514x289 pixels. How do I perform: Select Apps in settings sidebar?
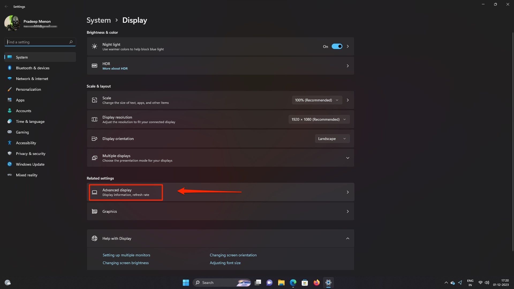(x=20, y=100)
